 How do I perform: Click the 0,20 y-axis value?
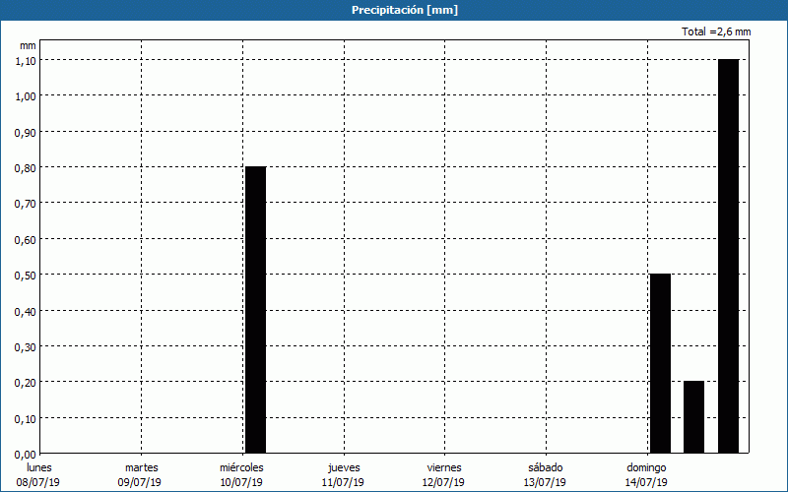coord(25,383)
